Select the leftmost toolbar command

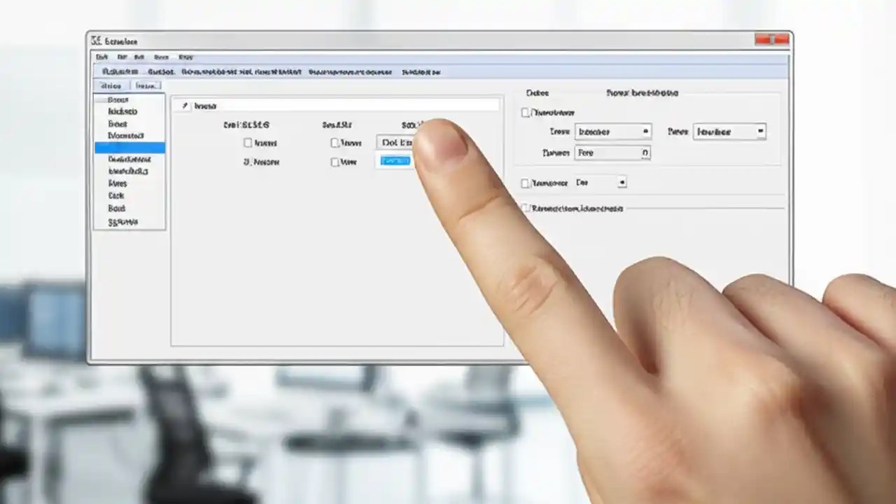[119, 72]
